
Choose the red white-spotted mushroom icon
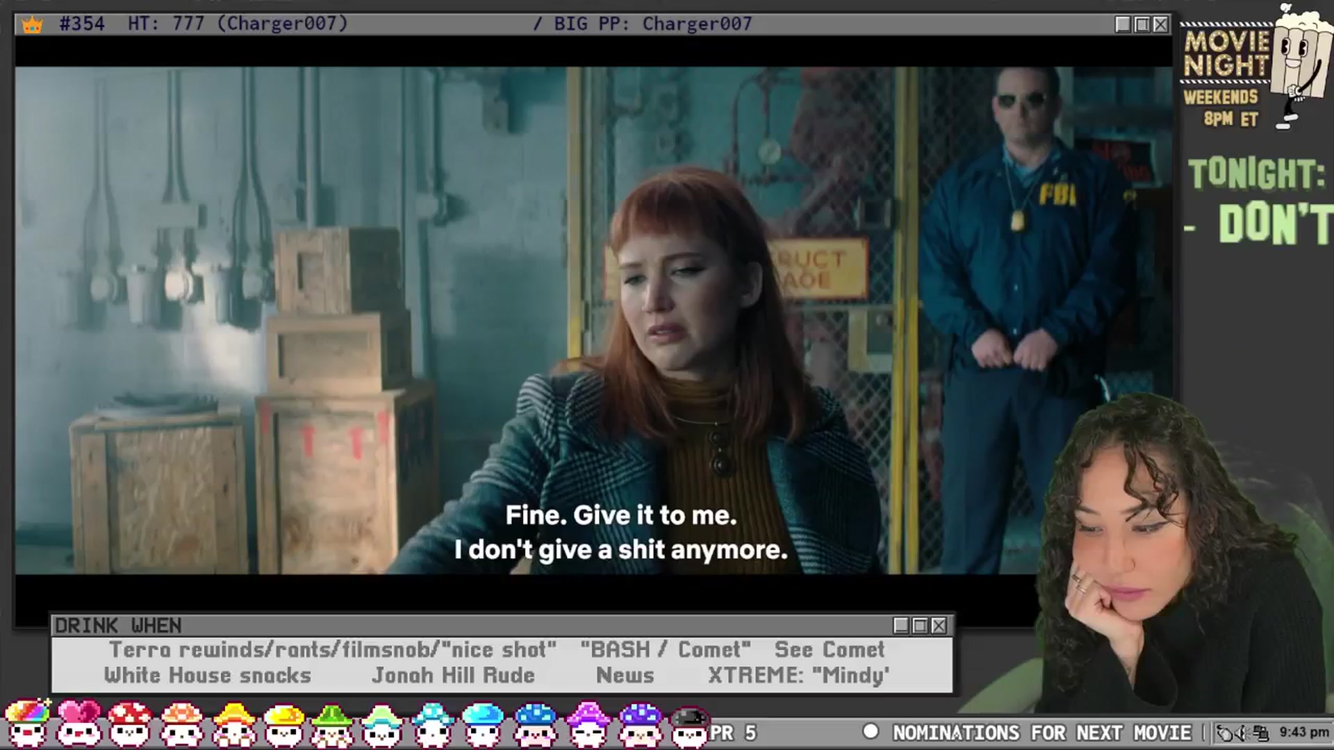[x=130, y=724]
